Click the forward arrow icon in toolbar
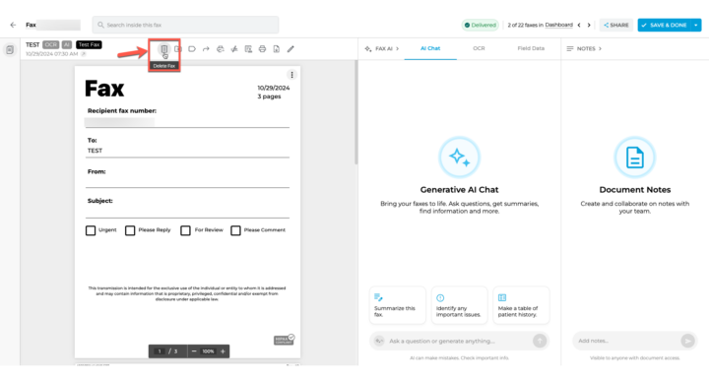This screenshot has height=381, width=709. coord(206,49)
